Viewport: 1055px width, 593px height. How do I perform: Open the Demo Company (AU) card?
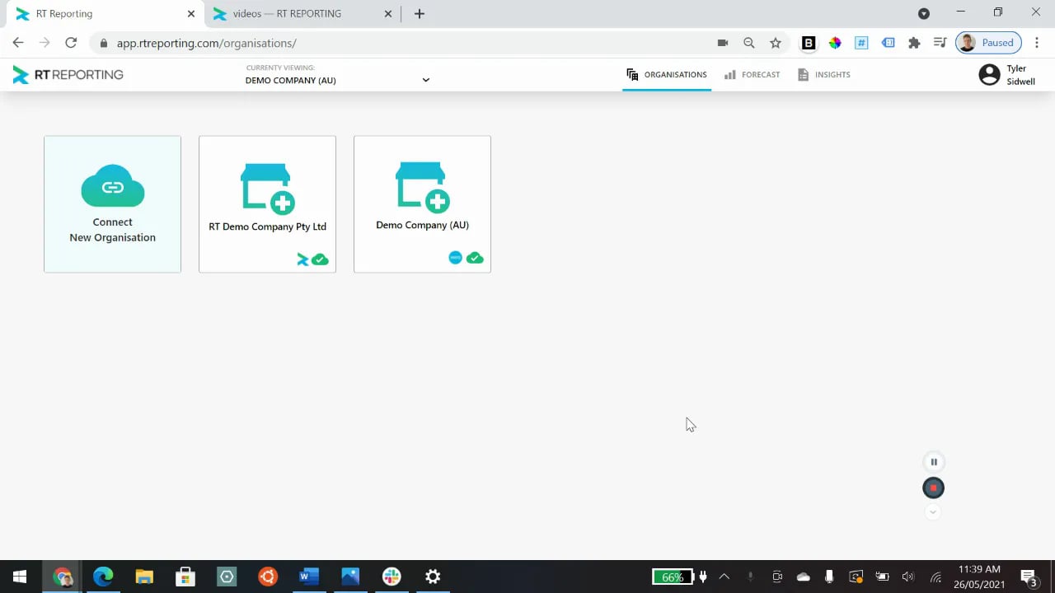(x=422, y=204)
